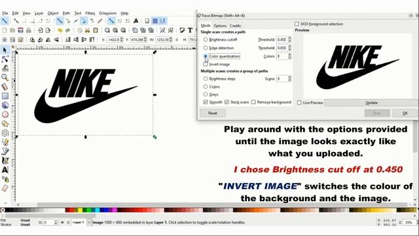
Task: Click the Print icon
Action: (x=29, y=30)
